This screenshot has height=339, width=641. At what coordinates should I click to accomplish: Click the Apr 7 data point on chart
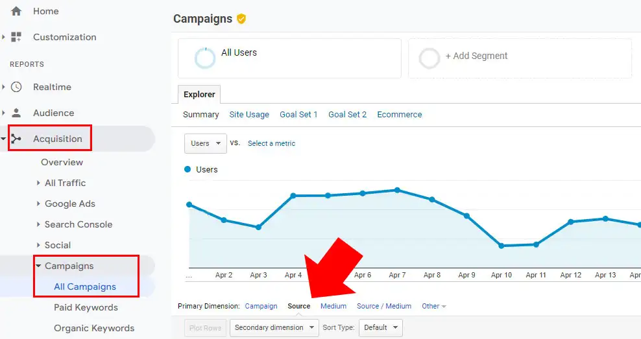[397, 190]
